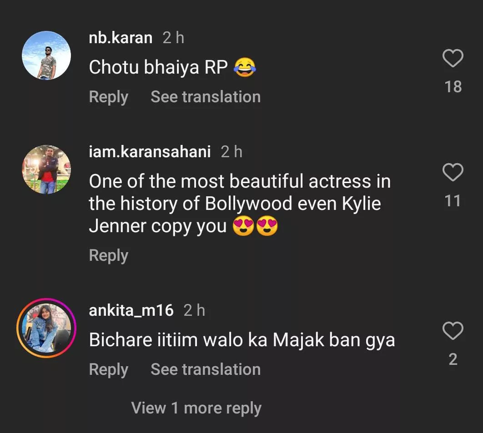The image size is (483, 433).
Task: Like iam.karansahani's comment with the heart
Action: [453, 173]
